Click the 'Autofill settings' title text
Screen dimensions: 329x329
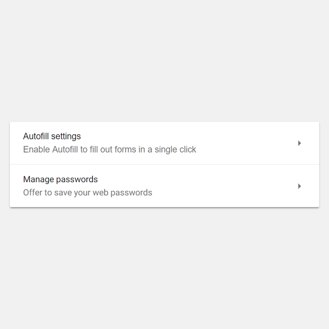click(x=52, y=136)
